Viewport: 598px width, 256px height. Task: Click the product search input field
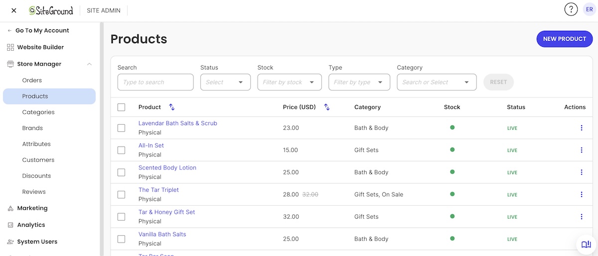(x=155, y=82)
